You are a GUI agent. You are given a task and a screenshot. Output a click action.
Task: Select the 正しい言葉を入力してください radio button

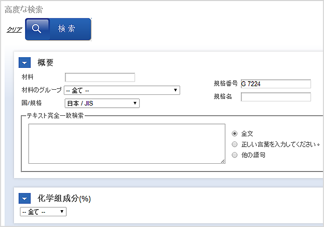235,144
